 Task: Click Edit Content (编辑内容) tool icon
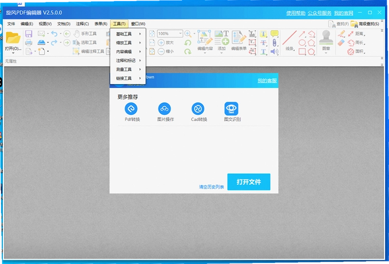pyautogui.click(x=205, y=38)
